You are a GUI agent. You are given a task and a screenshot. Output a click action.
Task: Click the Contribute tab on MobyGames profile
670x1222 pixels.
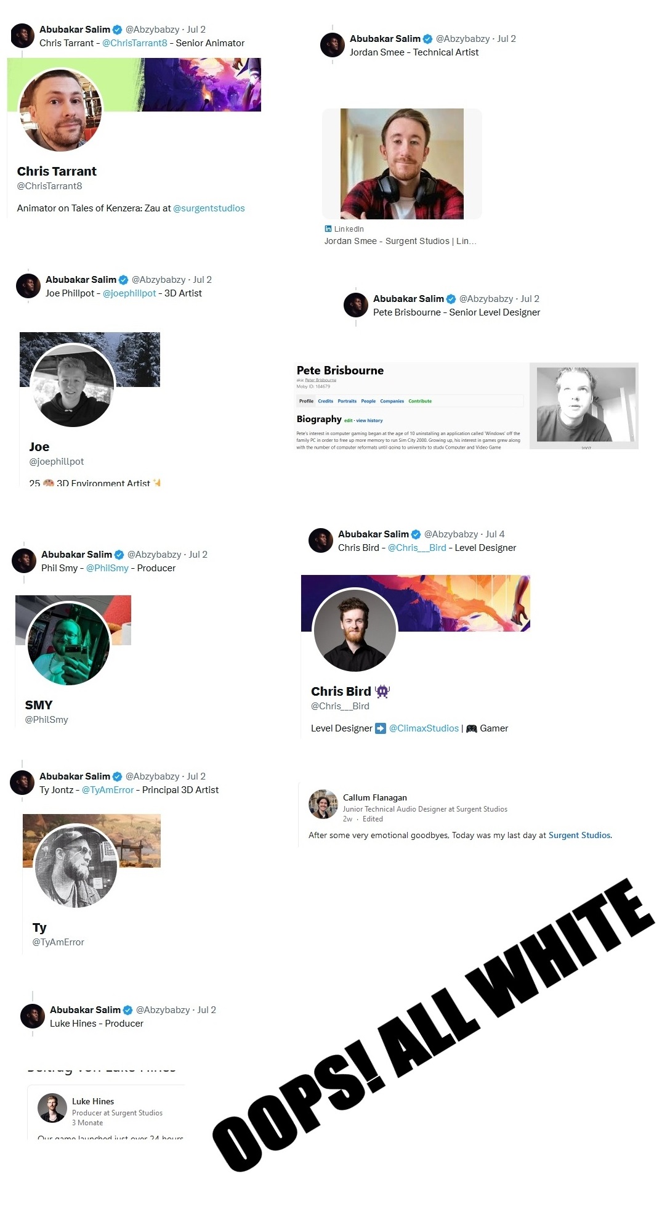coord(420,401)
